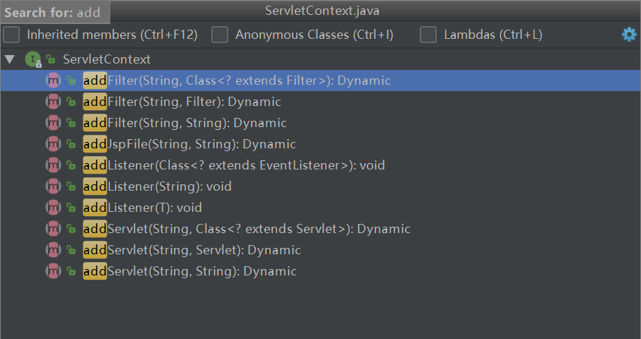Toggle the Anonymous Classes checkbox
The height and width of the screenshot is (339, 641).
point(220,35)
